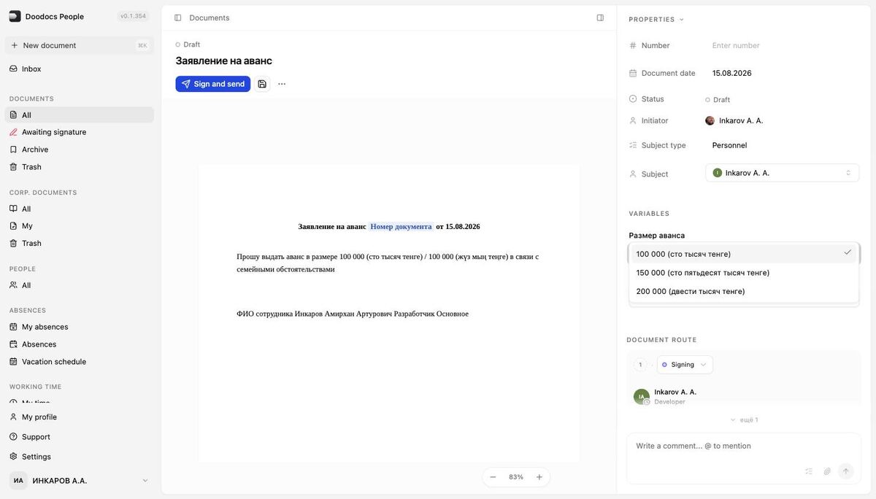Click the Personnel subject type value
The image size is (876, 499).
point(730,145)
